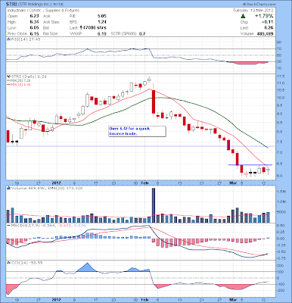Click the green arrow beside 47006 shrs

[81, 27]
